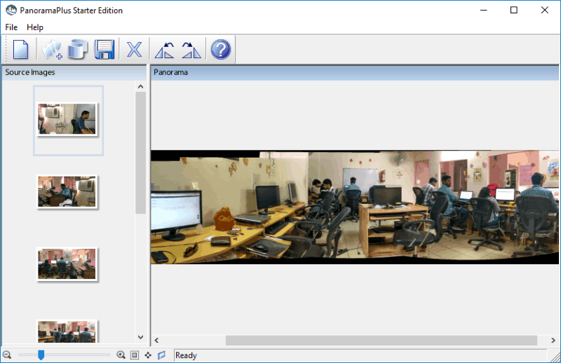This screenshot has width=561, height=363.
Task: Select the third source image thumbnail
Action: [67, 264]
